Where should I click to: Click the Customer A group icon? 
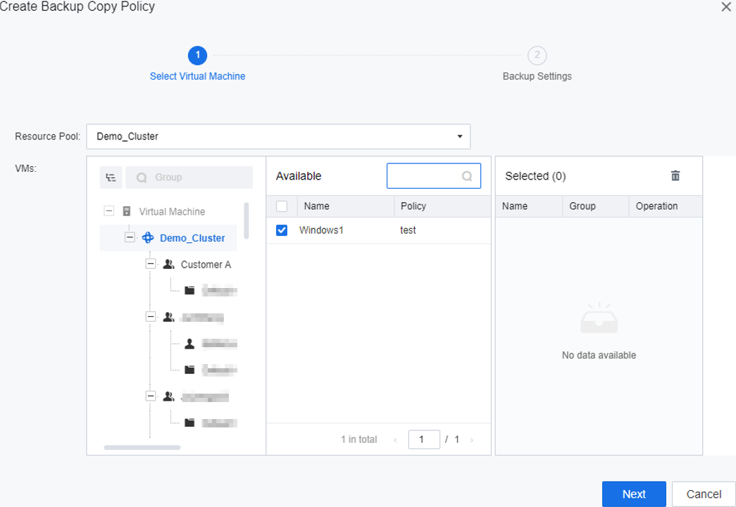coord(169,265)
